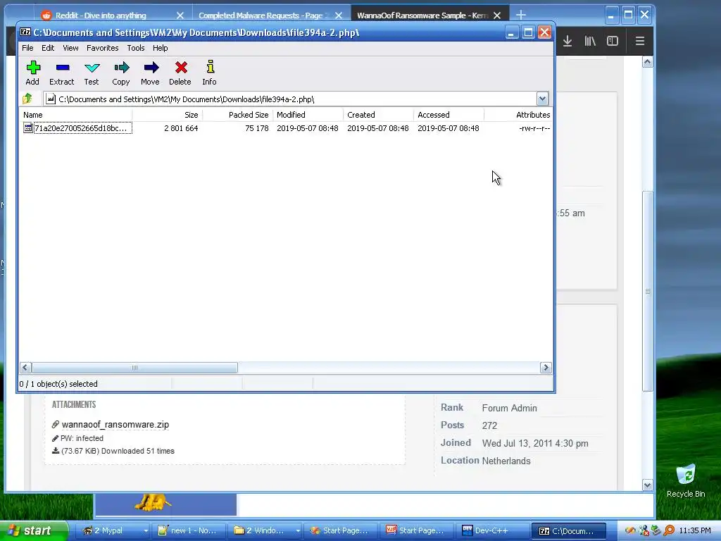Click the browser vertical scrollbar thumb
The height and width of the screenshot is (541, 721).
648,291
